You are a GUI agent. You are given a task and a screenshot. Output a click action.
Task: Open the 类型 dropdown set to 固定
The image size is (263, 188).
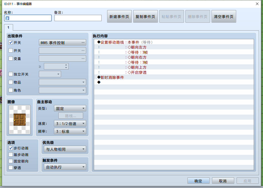70,108
